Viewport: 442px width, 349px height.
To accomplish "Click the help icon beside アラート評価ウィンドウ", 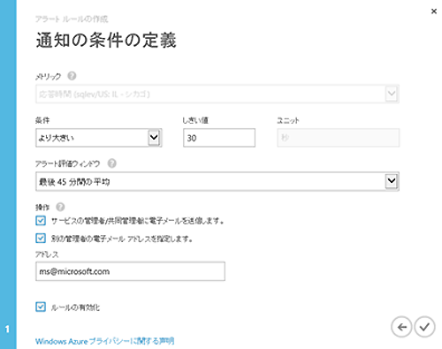I will point(111,163).
